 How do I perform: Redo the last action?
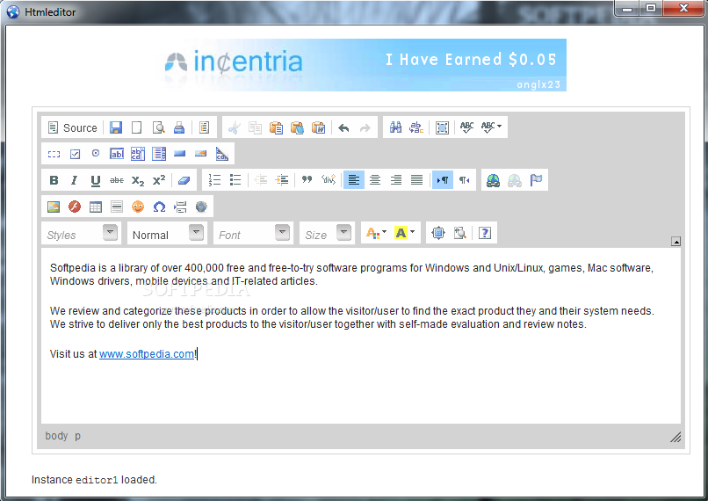pyautogui.click(x=365, y=127)
